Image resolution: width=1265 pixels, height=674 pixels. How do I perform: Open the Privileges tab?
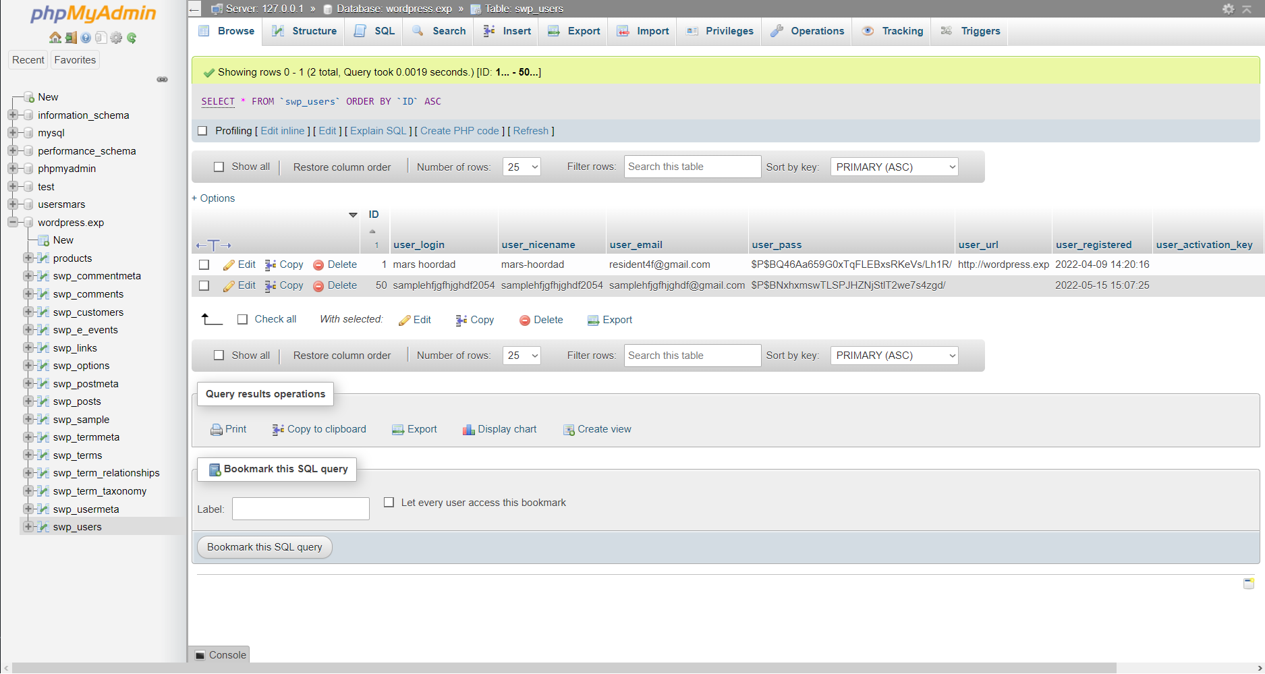coord(720,31)
